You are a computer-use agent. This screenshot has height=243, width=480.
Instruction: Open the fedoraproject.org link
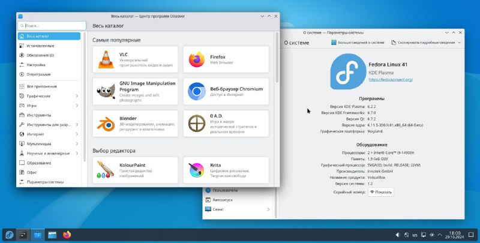click(391, 80)
